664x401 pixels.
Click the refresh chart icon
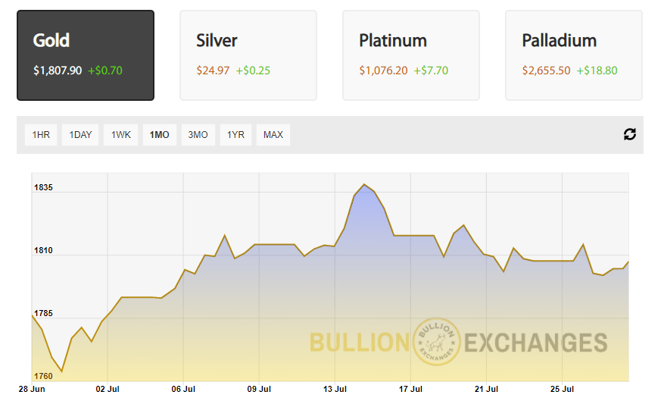(x=629, y=134)
